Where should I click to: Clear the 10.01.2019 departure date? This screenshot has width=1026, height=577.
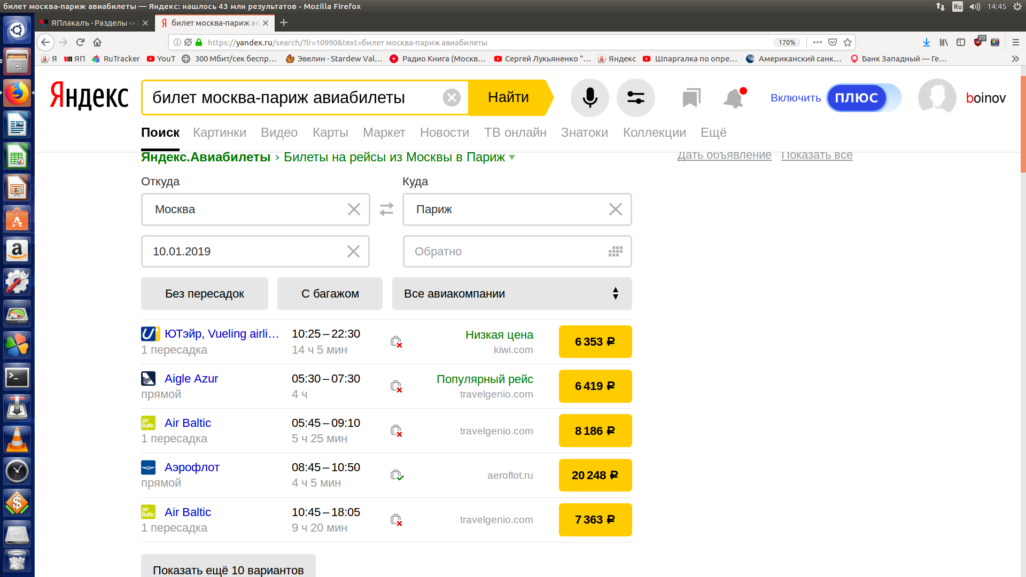[353, 251]
